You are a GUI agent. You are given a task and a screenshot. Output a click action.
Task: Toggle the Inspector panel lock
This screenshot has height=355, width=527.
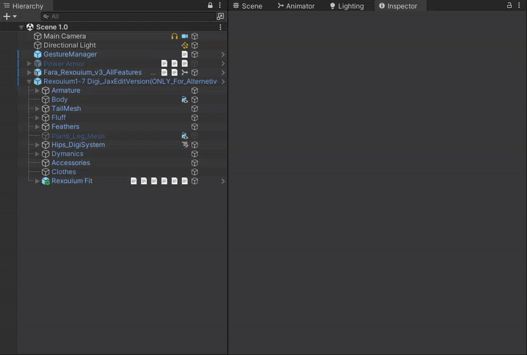[x=509, y=5]
